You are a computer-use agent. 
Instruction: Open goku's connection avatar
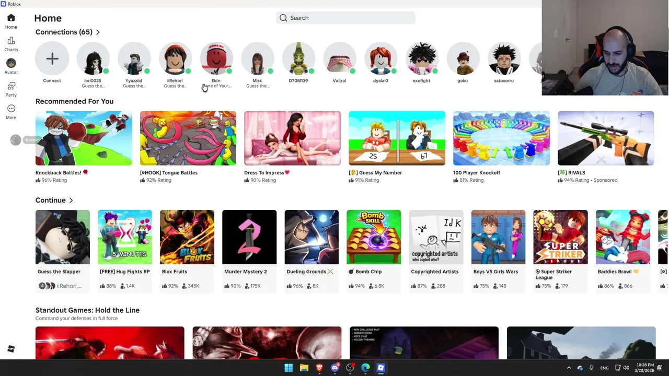(x=463, y=59)
